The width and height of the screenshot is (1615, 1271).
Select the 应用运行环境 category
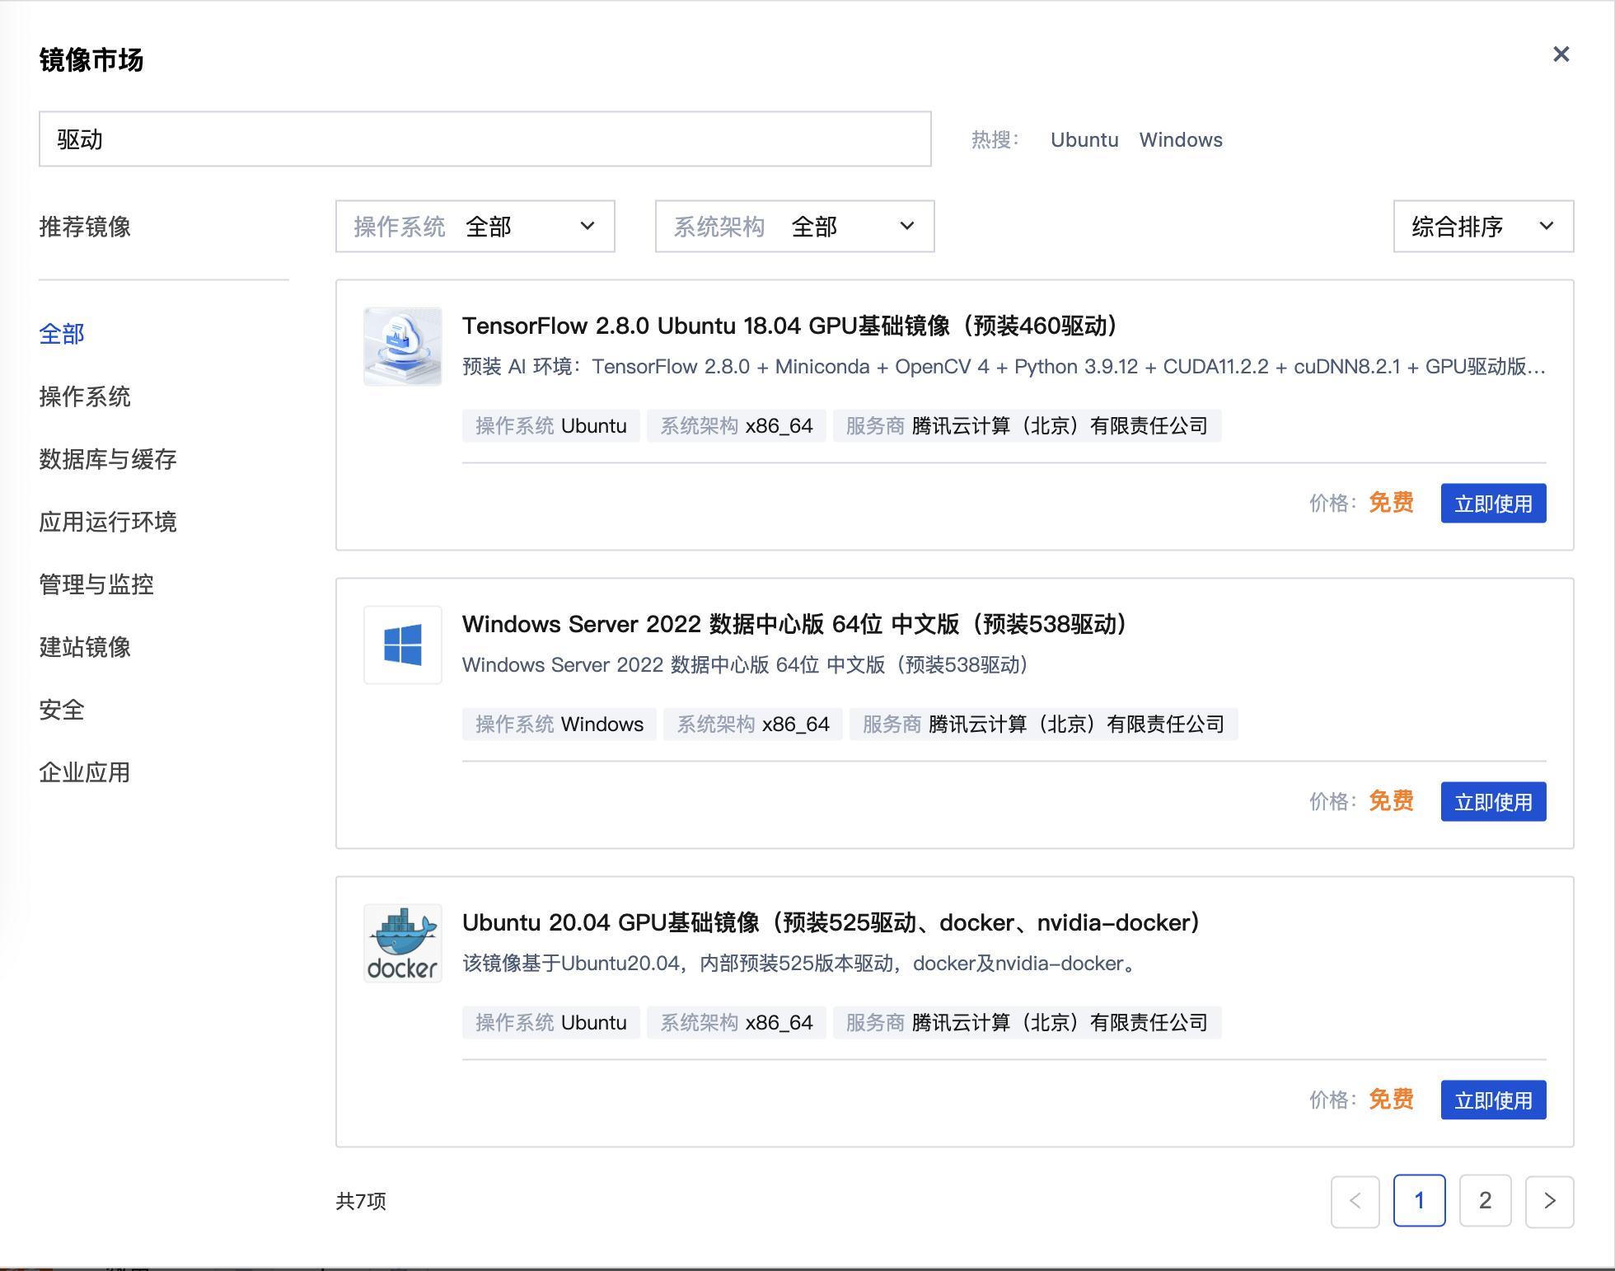108,522
